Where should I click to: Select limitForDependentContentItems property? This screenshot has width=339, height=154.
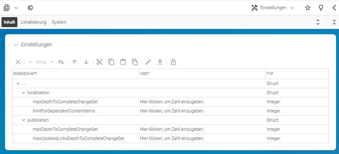64,111
